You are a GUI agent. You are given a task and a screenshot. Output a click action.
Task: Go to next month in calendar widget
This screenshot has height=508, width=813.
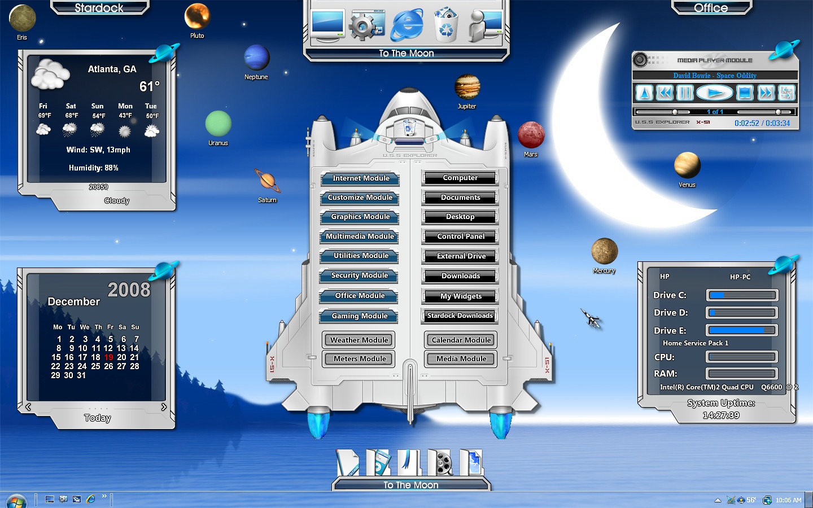tap(164, 406)
